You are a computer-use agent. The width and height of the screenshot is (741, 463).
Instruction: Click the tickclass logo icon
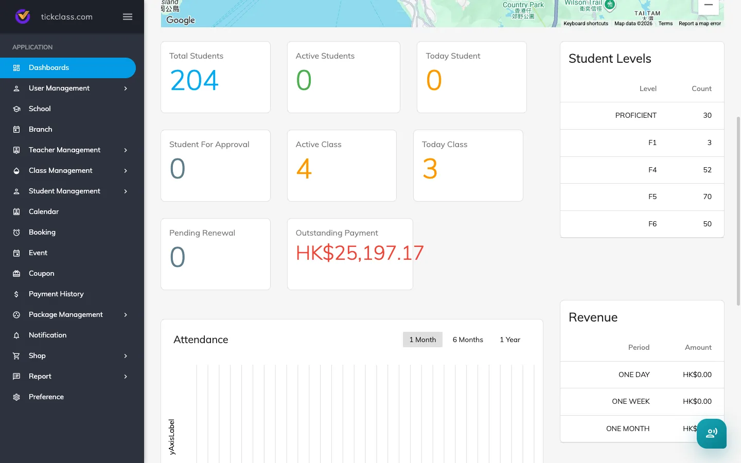(23, 16)
